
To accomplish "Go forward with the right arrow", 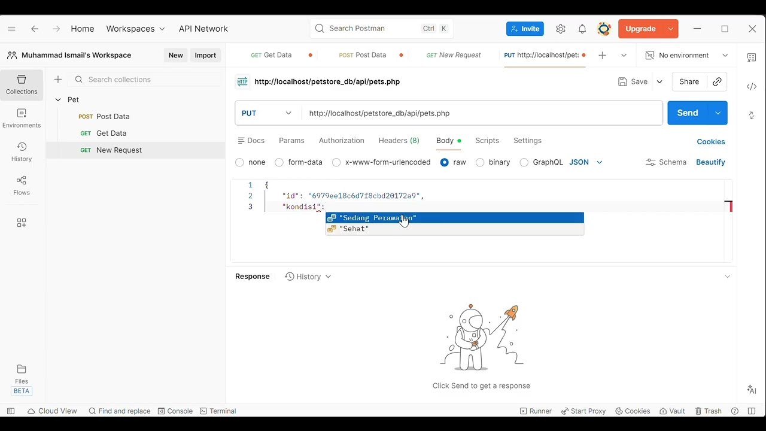I will [56, 29].
